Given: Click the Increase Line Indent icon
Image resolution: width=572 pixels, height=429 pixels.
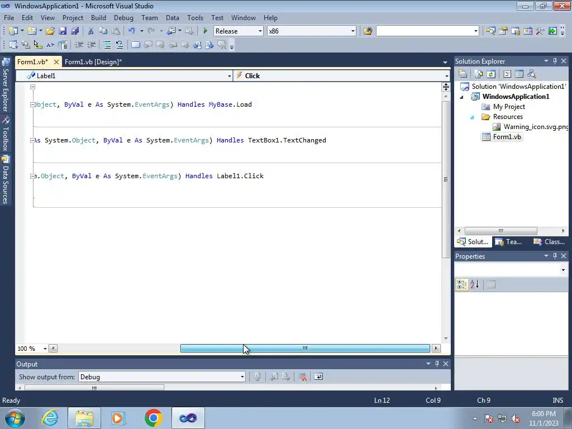Looking at the screenshot, I should click(91, 45).
